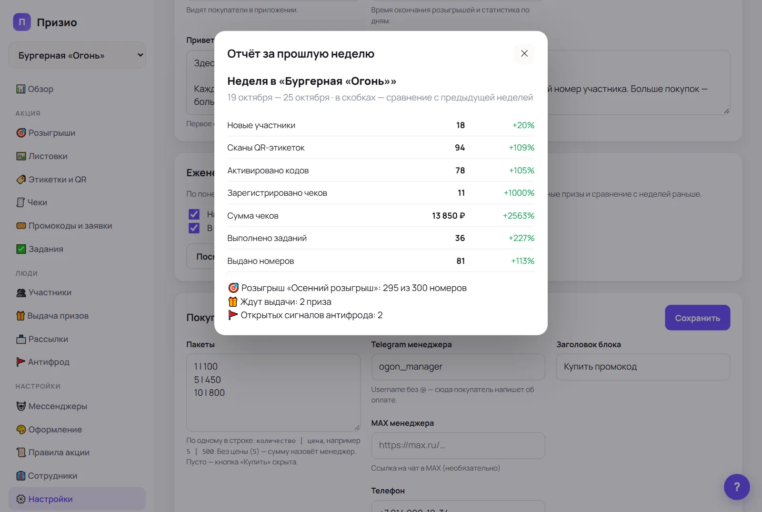Click the Участники people icon

pyautogui.click(x=21, y=292)
